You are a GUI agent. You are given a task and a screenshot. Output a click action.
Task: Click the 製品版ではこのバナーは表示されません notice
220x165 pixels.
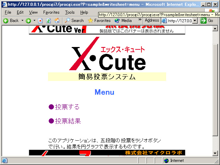(137, 31)
